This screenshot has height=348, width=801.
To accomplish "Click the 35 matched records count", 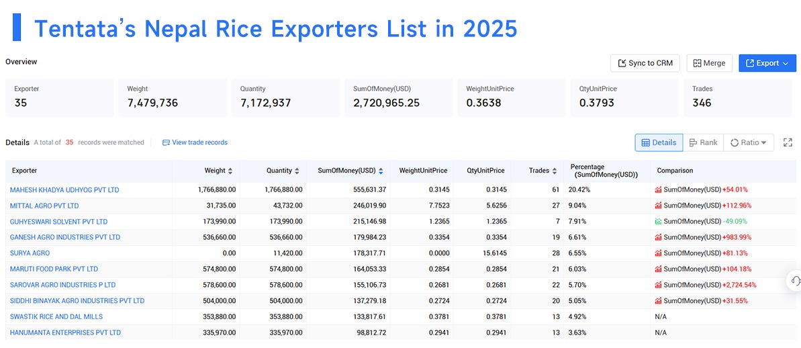I will [x=69, y=142].
